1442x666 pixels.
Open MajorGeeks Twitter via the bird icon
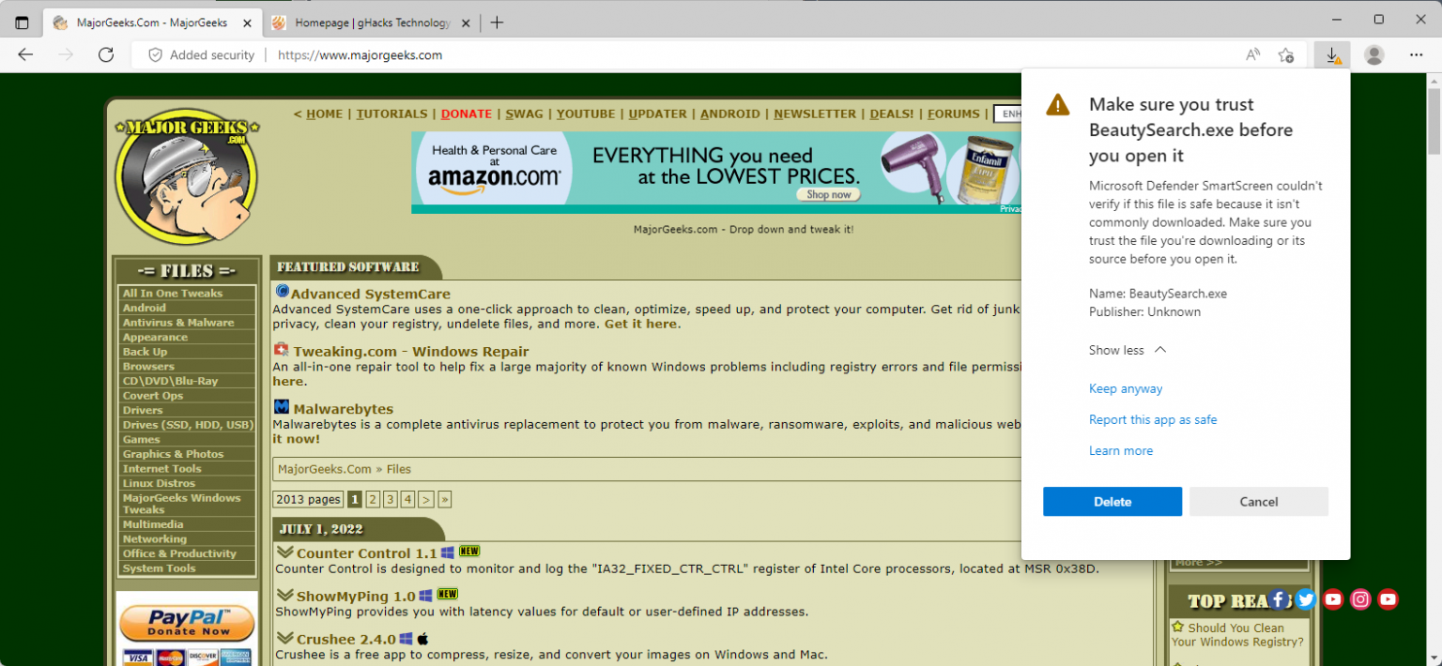pyautogui.click(x=1305, y=598)
